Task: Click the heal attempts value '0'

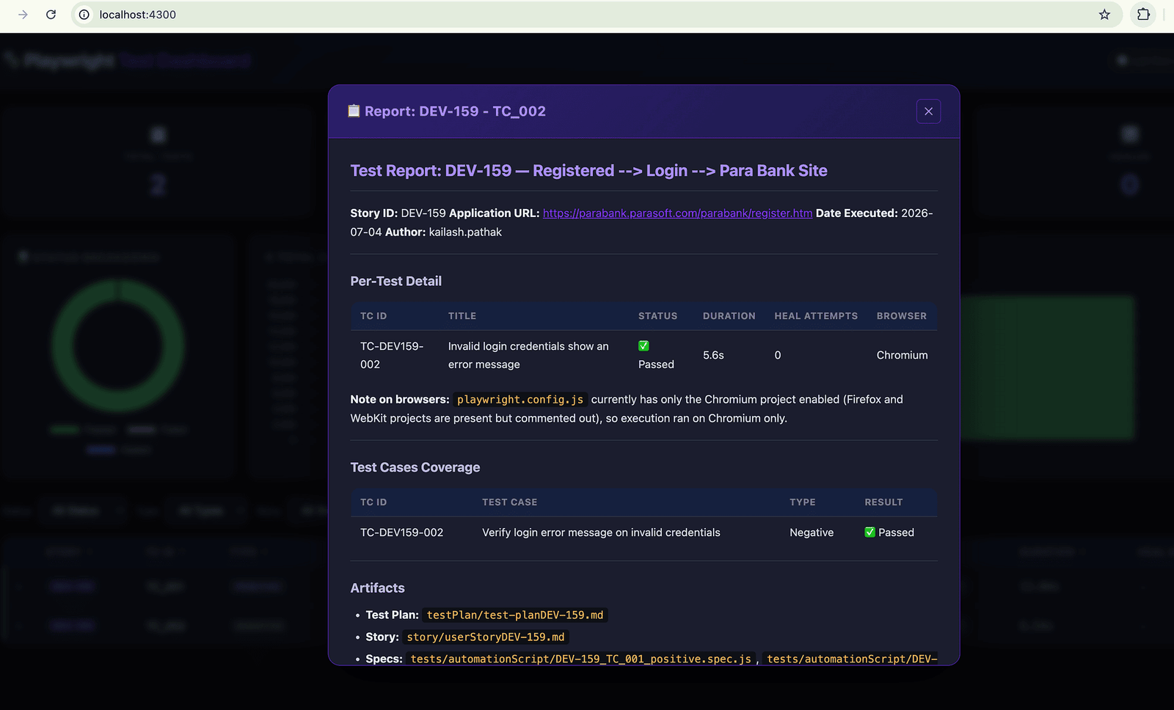Action: click(778, 355)
